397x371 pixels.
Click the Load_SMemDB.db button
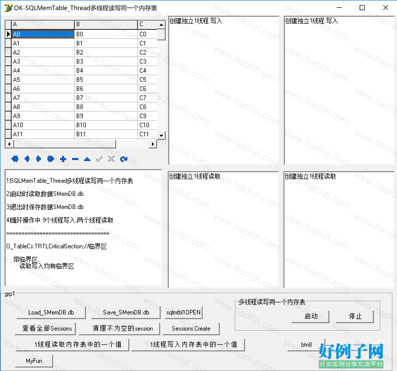[51, 312]
